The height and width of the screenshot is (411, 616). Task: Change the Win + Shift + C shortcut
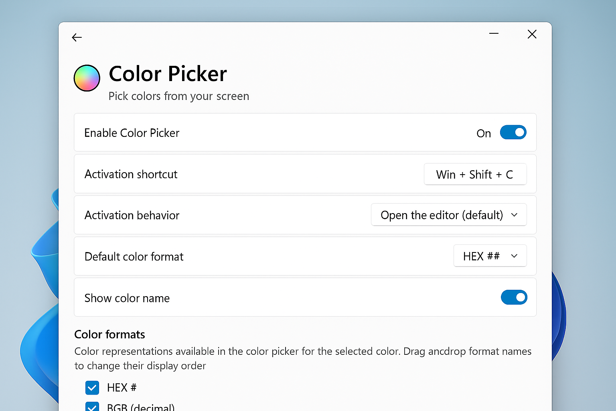(475, 174)
